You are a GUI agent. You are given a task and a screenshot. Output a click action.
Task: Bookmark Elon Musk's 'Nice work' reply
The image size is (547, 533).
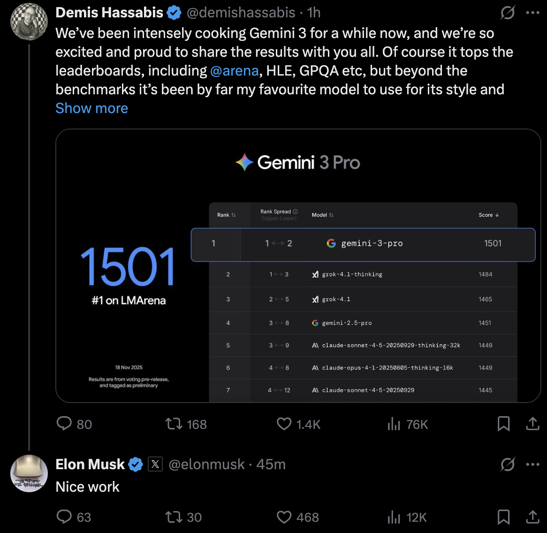click(x=503, y=517)
